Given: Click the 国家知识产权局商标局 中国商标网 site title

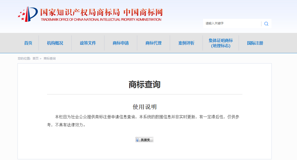Looking at the screenshot, I should tap(101, 12).
